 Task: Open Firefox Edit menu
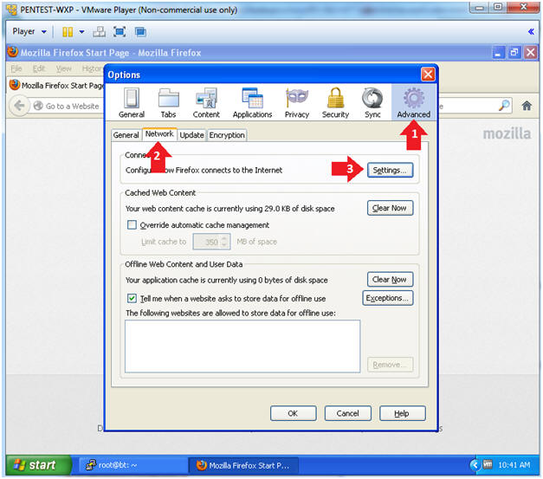[39, 68]
